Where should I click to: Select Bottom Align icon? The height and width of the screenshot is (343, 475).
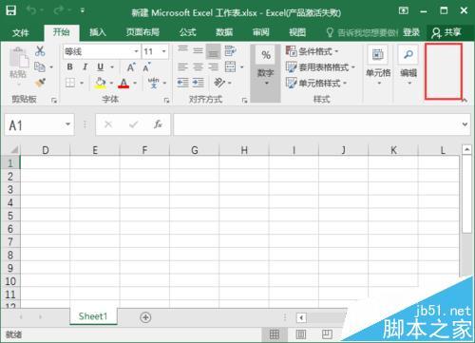click(x=213, y=51)
